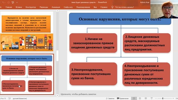Select the Анимация tab
The width and height of the screenshot is (178, 100).
(x=56, y=7)
